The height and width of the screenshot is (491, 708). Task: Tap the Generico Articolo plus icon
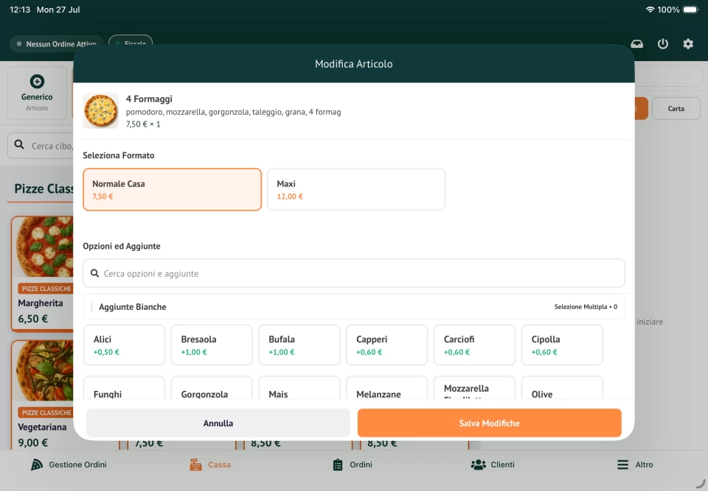click(37, 81)
